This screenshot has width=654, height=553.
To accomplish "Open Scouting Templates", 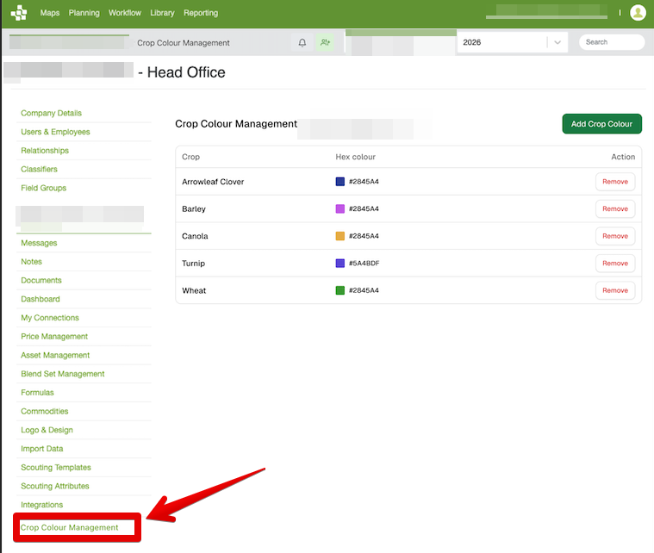I will pos(56,468).
